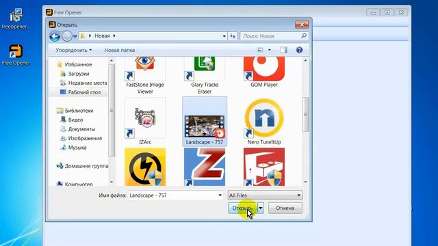Viewport: 438px width, 246px height.
Task: Open the recent locations dropdown arrow
Action: [x=75, y=36]
